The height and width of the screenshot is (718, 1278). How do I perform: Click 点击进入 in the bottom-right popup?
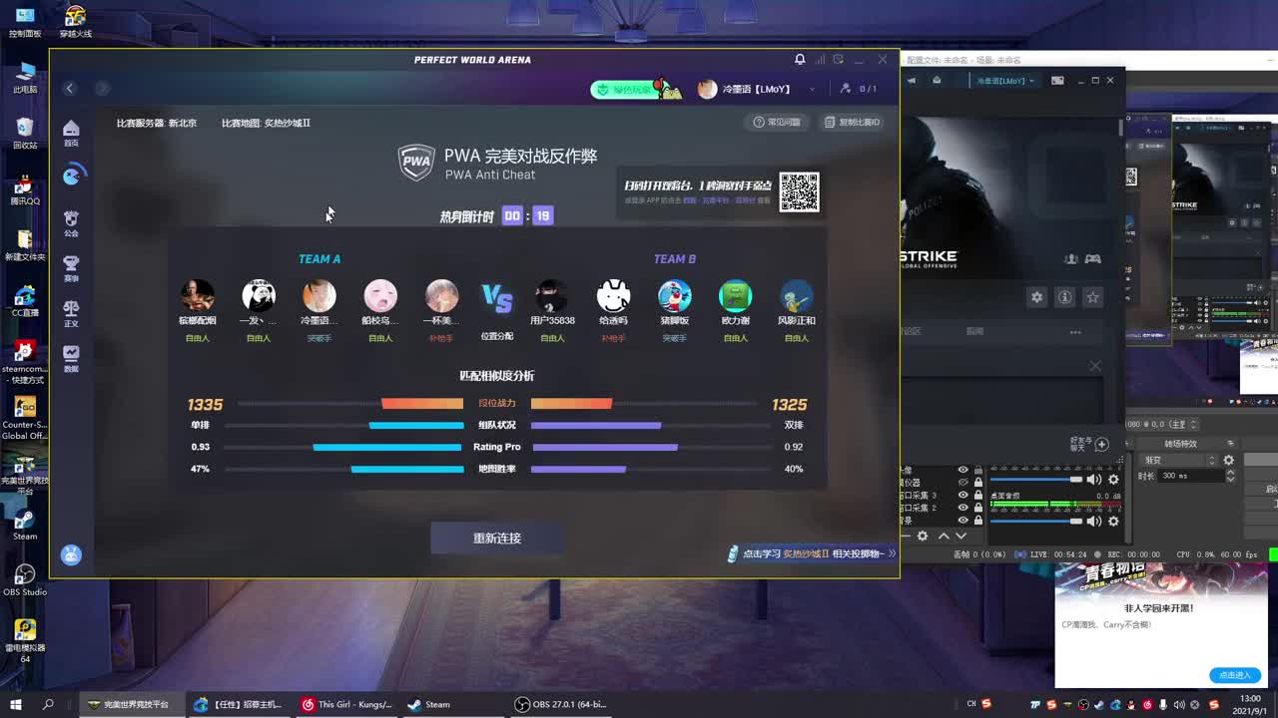pyautogui.click(x=1236, y=675)
